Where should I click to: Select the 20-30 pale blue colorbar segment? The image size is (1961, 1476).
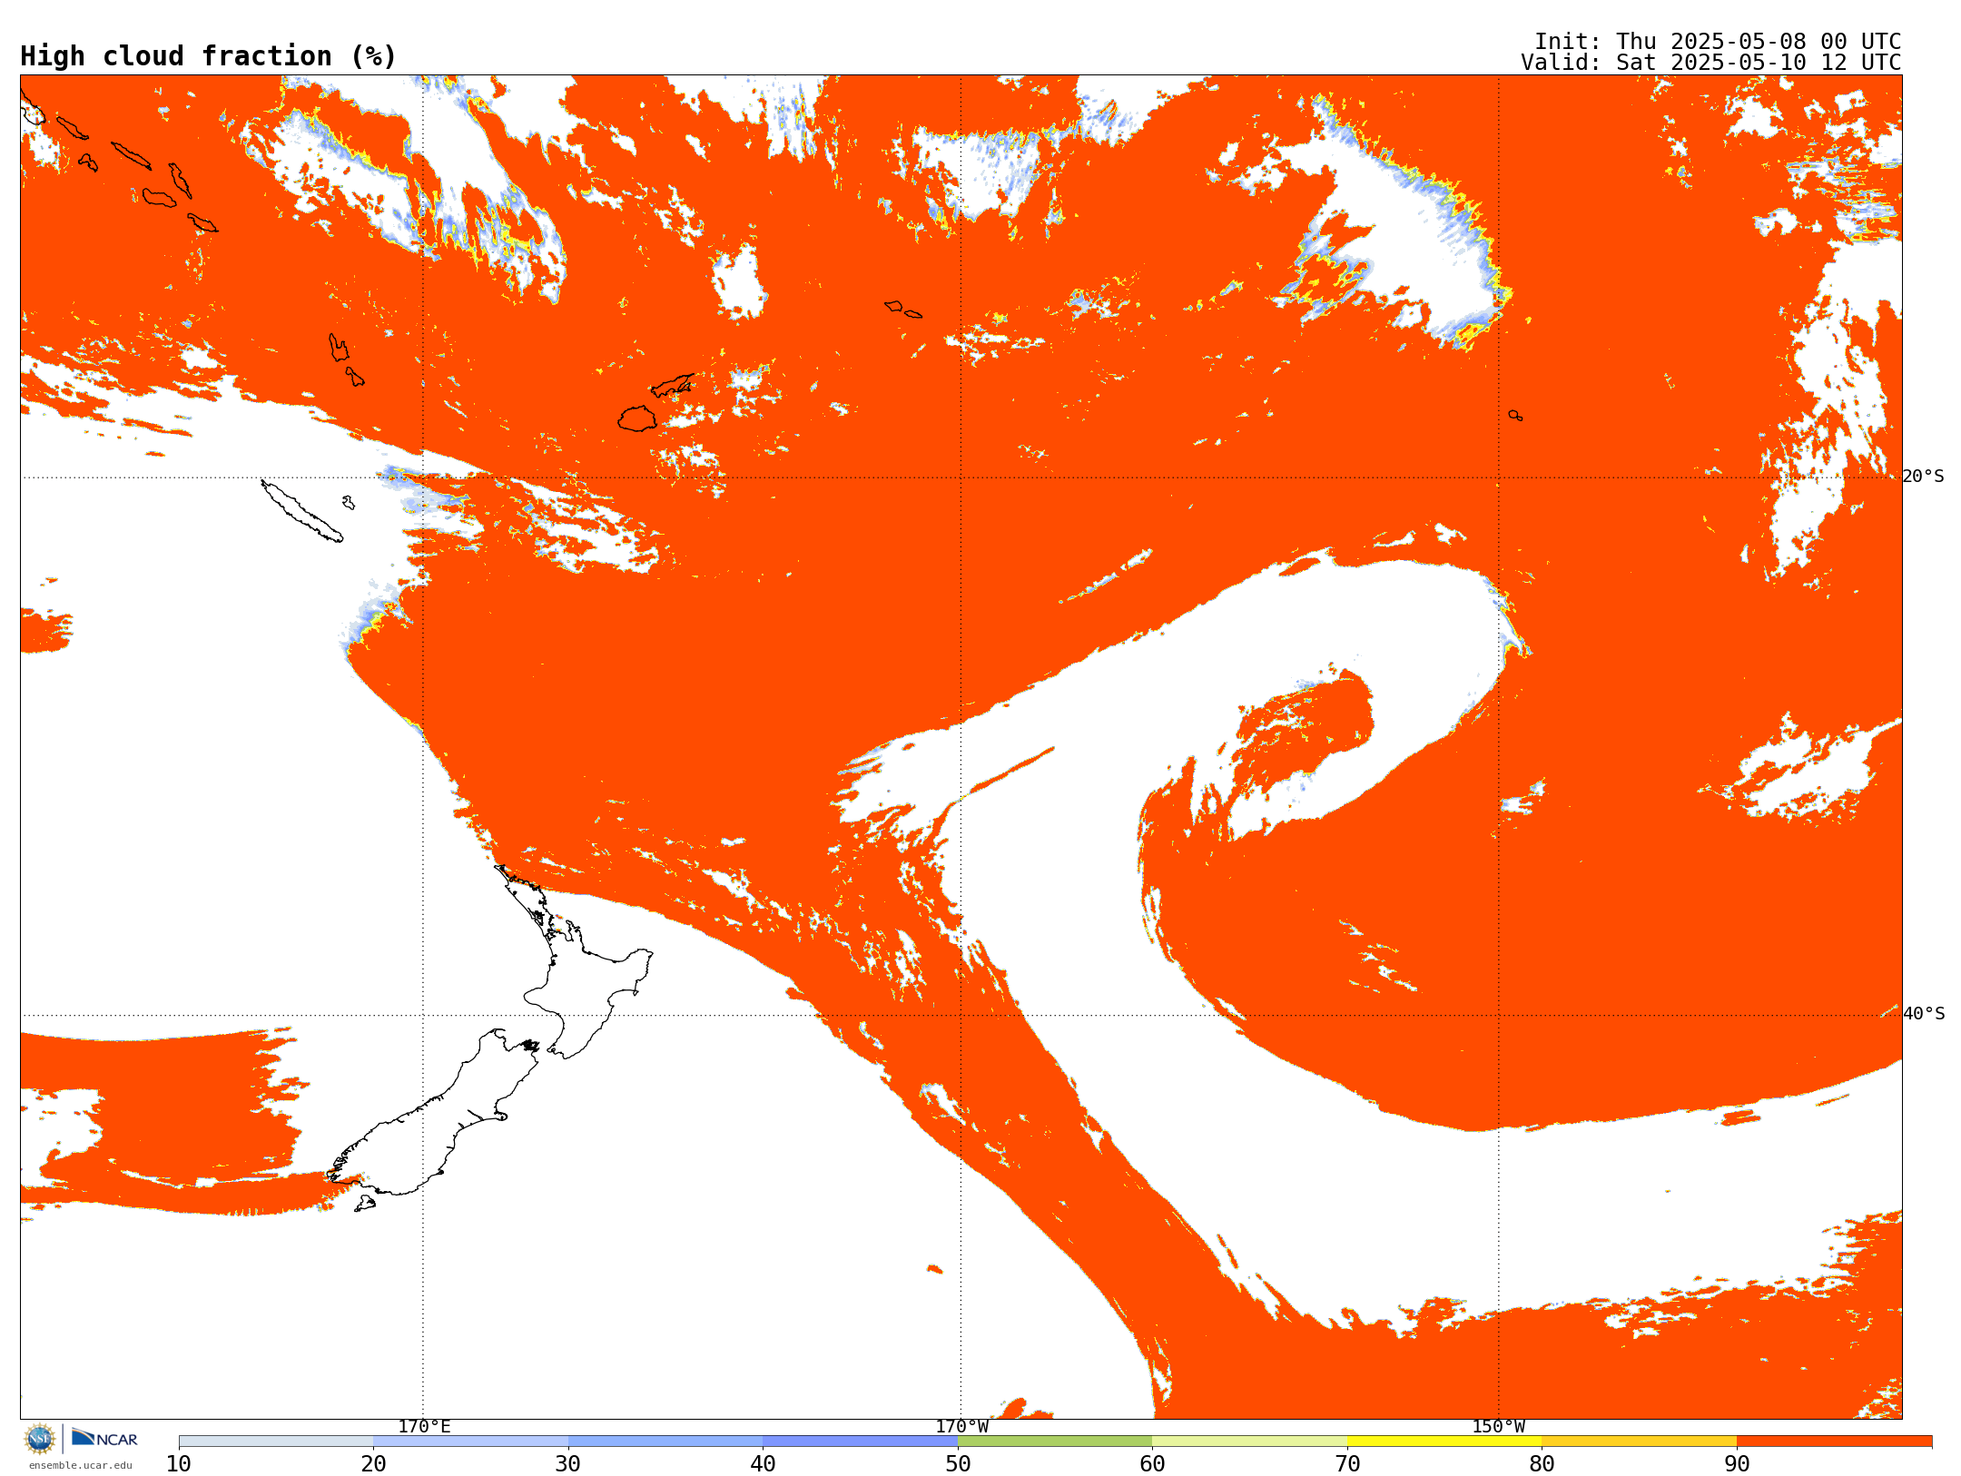click(x=470, y=1441)
